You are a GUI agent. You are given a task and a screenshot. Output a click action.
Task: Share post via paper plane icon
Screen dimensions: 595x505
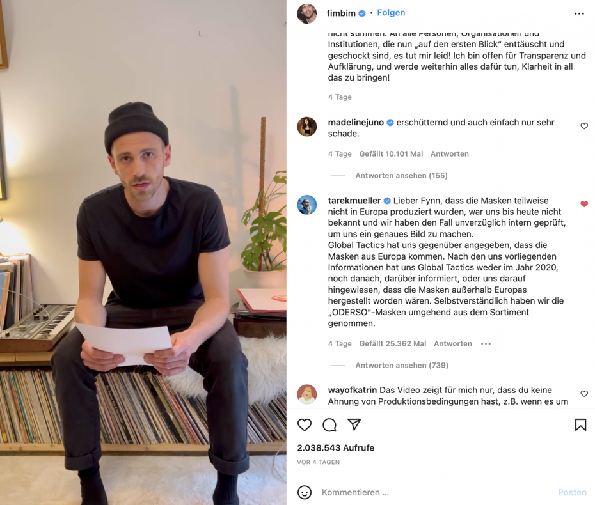tap(354, 424)
